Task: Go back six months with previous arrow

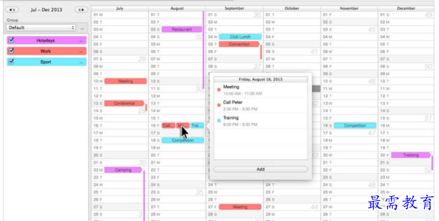Action: point(12,10)
